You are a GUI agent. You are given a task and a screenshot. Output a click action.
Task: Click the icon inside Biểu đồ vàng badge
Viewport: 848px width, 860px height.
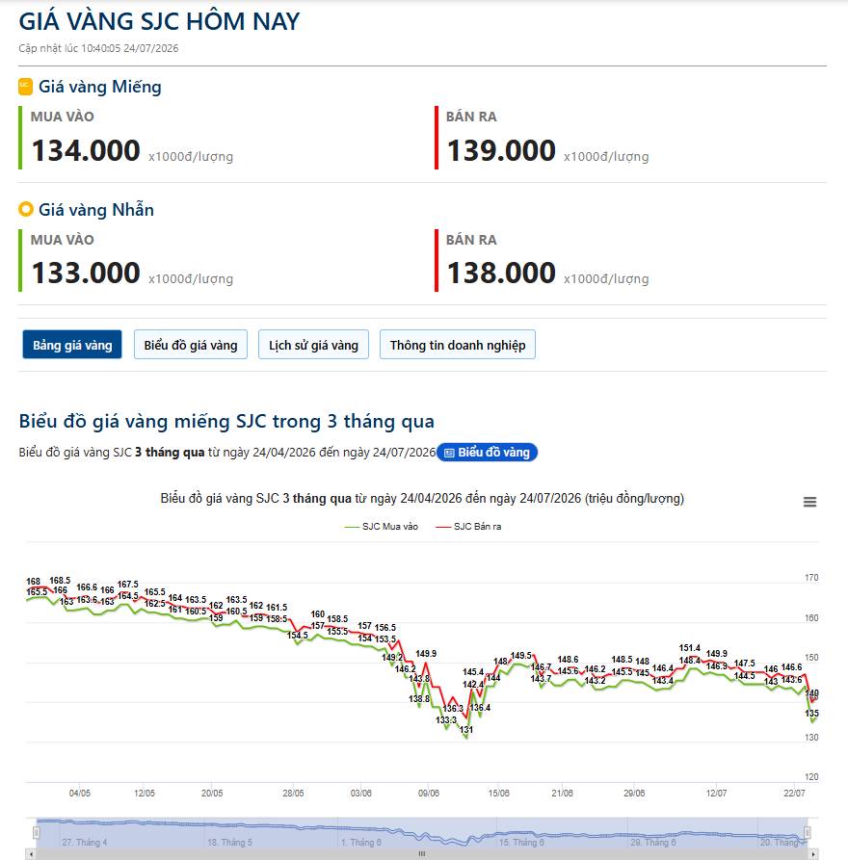pos(449,453)
